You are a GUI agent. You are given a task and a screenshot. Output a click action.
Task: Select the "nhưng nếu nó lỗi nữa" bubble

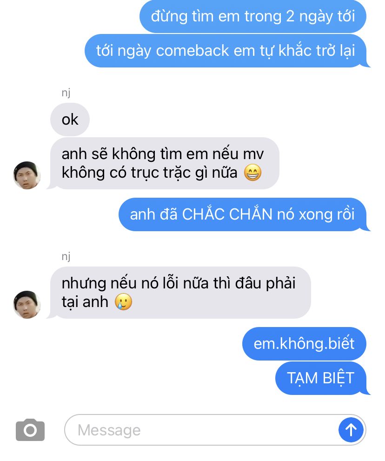180,293
